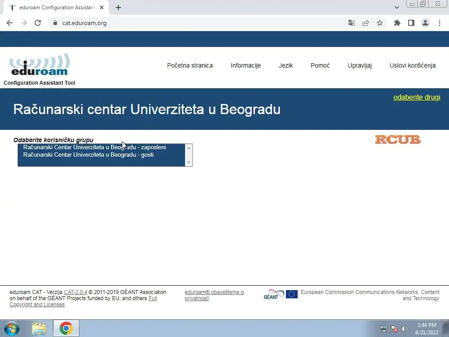The width and height of the screenshot is (449, 337).
Task: Open the Chrome three-dot menu
Action: click(x=439, y=23)
